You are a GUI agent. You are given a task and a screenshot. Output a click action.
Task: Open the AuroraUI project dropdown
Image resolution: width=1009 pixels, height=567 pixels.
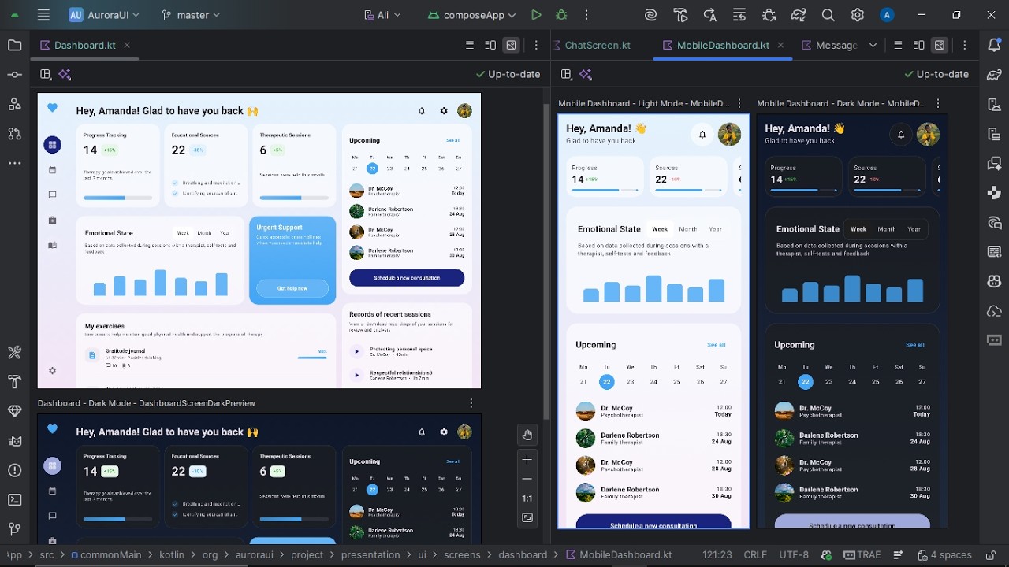104,15
